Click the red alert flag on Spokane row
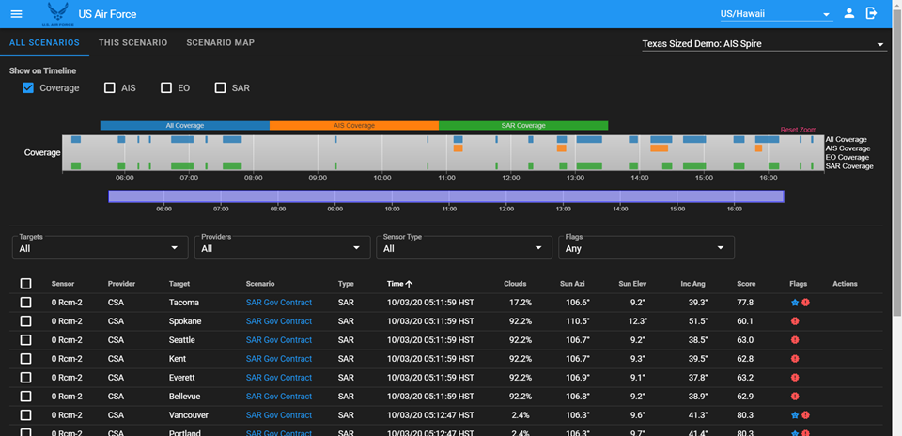The width and height of the screenshot is (902, 436). point(795,321)
